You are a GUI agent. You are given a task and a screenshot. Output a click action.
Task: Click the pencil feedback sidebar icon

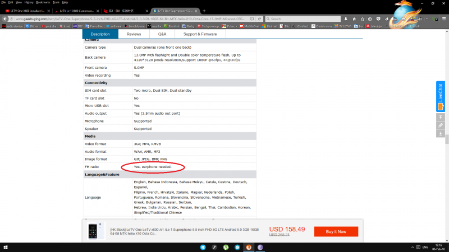(441, 125)
